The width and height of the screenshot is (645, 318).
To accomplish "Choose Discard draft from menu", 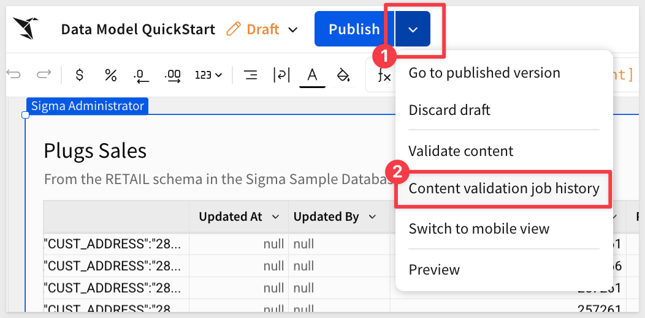I will [x=449, y=110].
